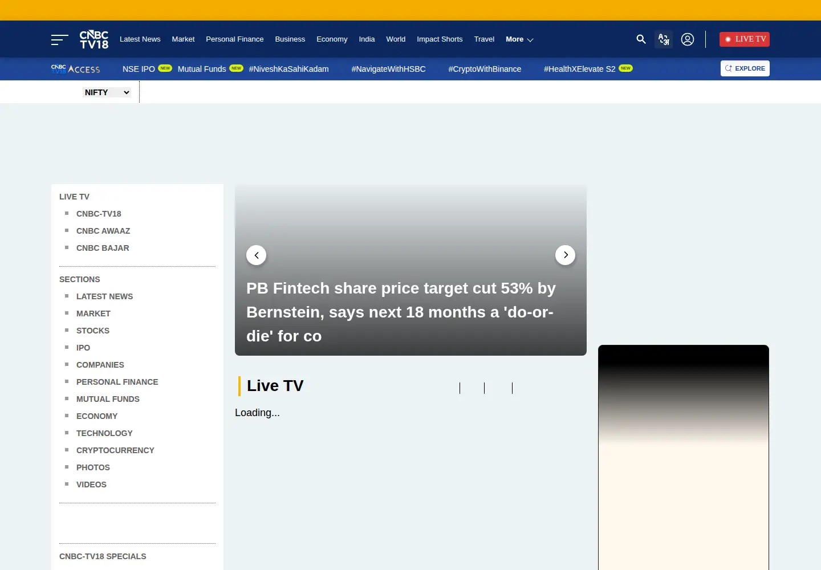Screen dimensions: 821x570
Task: Open NSE IPO link
Action: (139, 69)
